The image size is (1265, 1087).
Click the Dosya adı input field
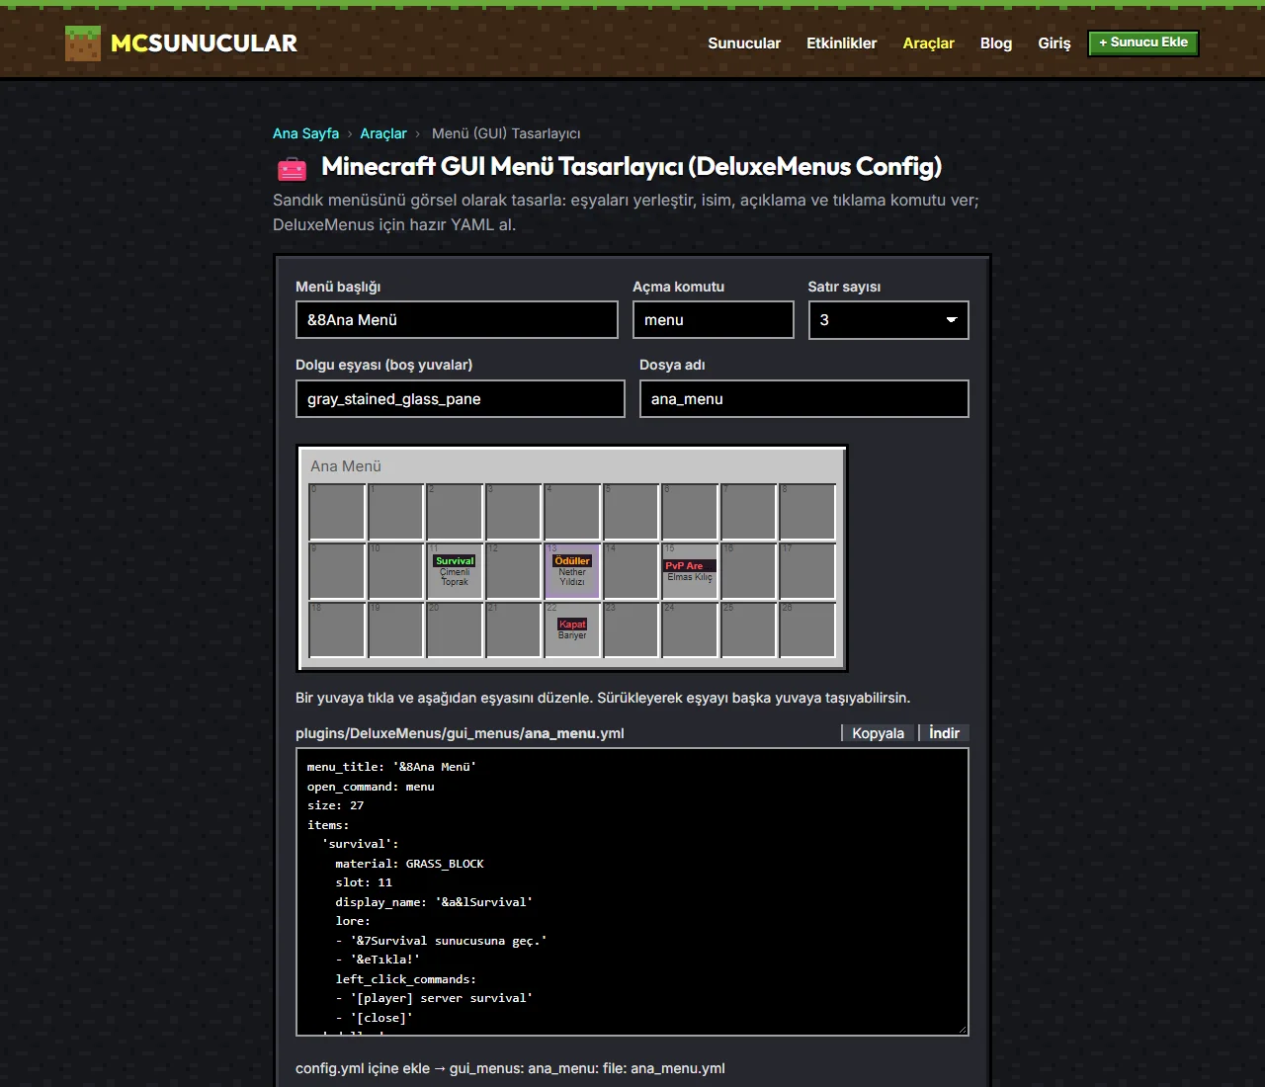(x=804, y=399)
